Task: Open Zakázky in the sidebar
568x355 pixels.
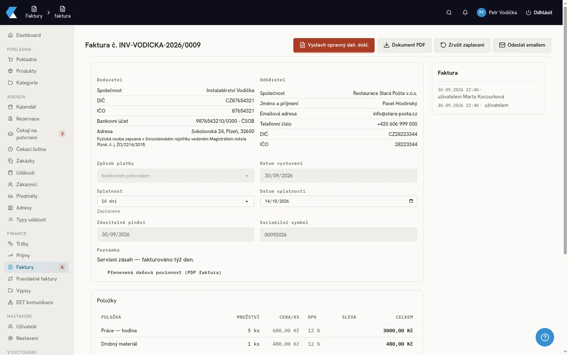Action: 37,161
